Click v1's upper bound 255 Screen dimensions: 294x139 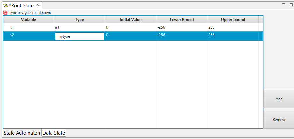tap(233, 27)
